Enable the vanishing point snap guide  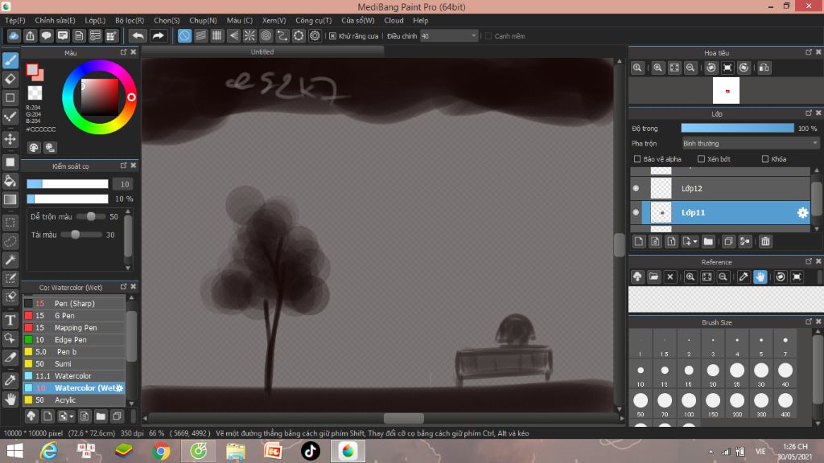[233, 35]
